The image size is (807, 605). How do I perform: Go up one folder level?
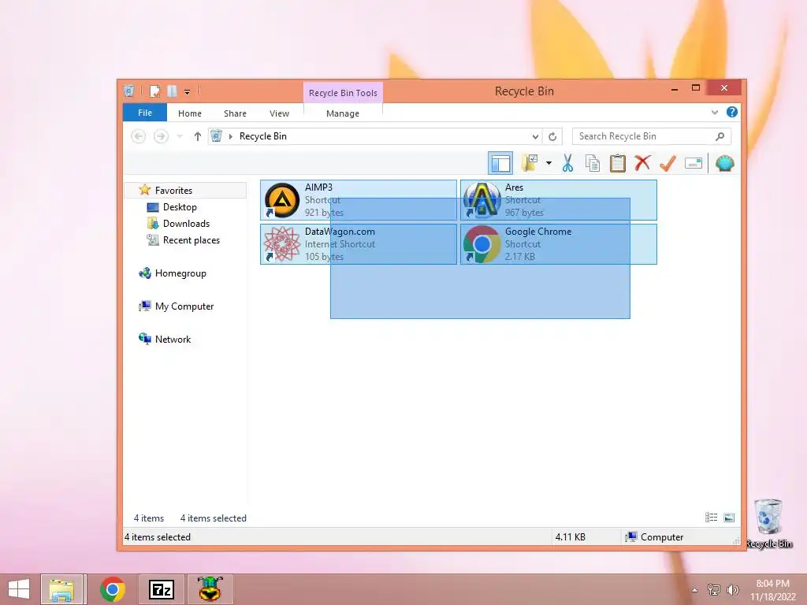click(197, 136)
